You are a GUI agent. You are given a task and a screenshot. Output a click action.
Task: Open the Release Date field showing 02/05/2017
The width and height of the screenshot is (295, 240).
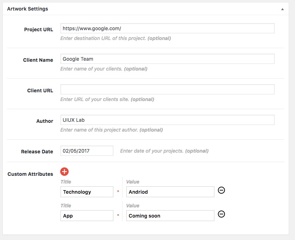click(x=87, y=151)
